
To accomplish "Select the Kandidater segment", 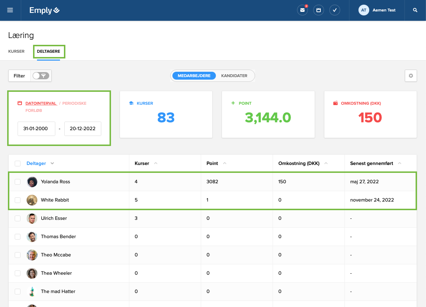I will (x=234, y=76).
